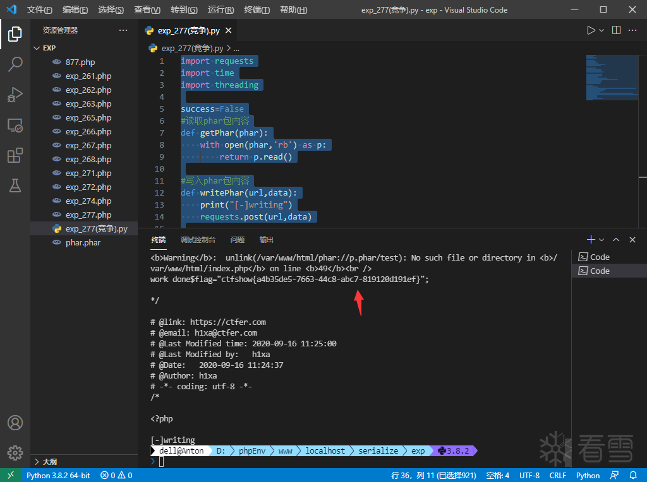Open the 终端(T) menu
The width and height of the screenshot is (647, 482).
pos(257,10)
